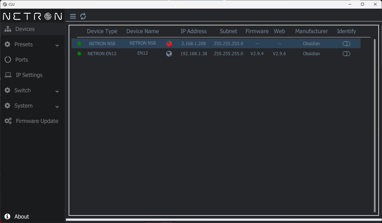Click the Device Type column header
The height and width of the screenshot is (223, 382).
tap(102, 31)
